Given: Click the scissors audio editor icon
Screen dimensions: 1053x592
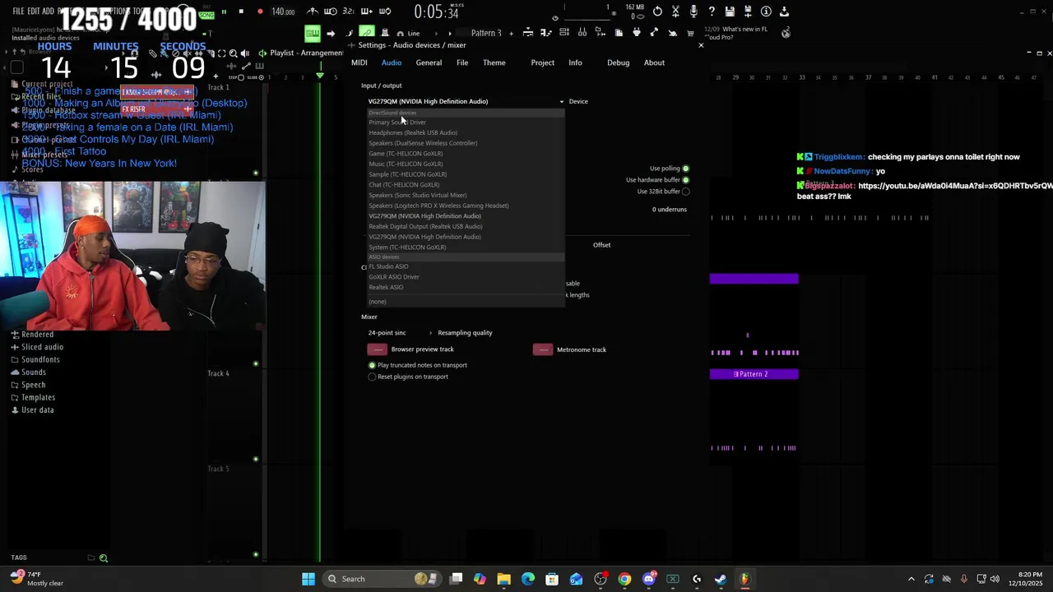Looking at the screenshot, I should point(675,12).
